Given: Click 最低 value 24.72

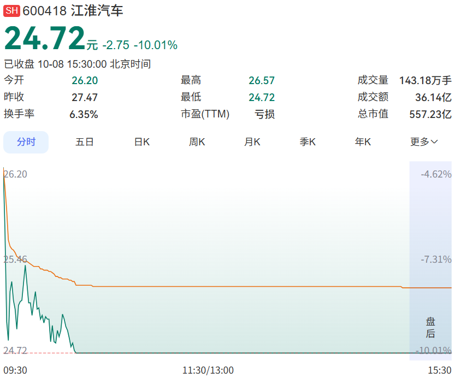Looking at the screenshot, I should (x=262, y=97).
